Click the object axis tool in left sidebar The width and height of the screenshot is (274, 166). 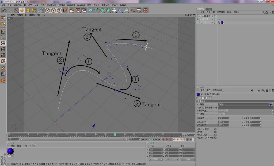pos(3,38)
